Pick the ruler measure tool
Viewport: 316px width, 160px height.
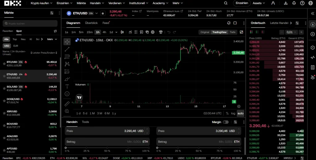[67, 103]
